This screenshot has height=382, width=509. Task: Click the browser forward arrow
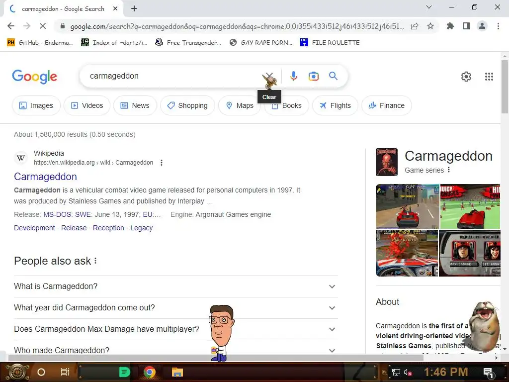(x=27, y=26)
